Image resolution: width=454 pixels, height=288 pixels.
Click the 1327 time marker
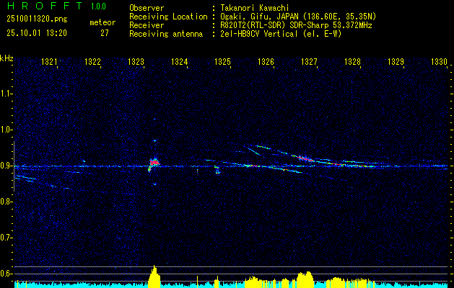tap(309, 62)
